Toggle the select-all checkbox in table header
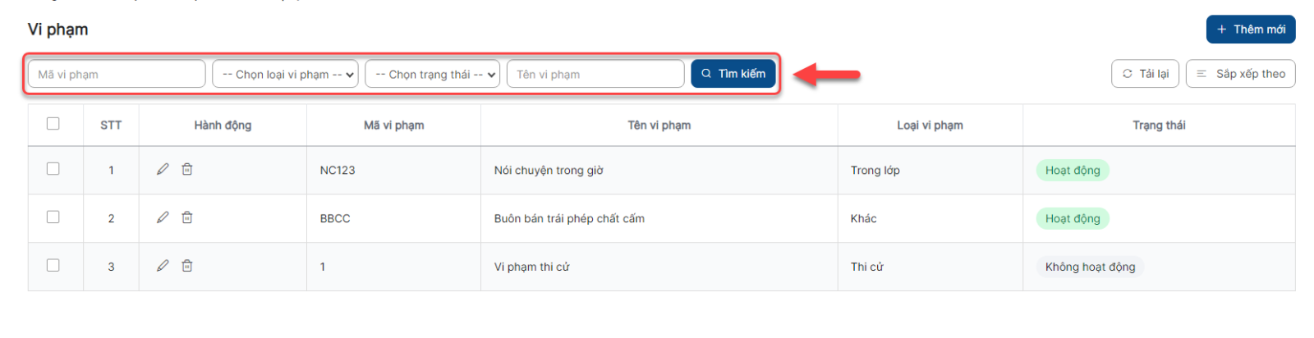The height and width of the screenshot is (338, 1314). click(53, 124)
